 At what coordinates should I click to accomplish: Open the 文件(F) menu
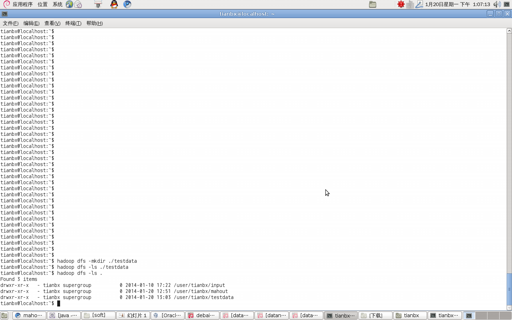point(11,23)
